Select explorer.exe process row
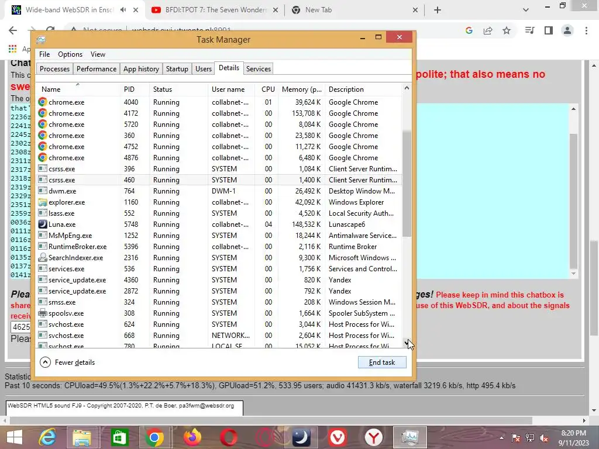599x449 pixels. point(219,202)
